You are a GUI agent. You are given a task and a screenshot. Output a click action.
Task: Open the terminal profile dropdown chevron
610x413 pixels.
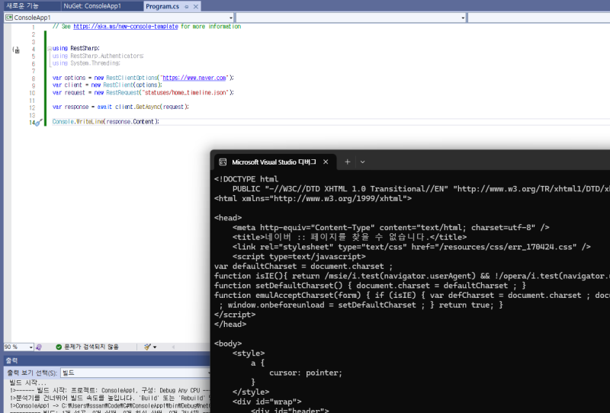[362, 162]
